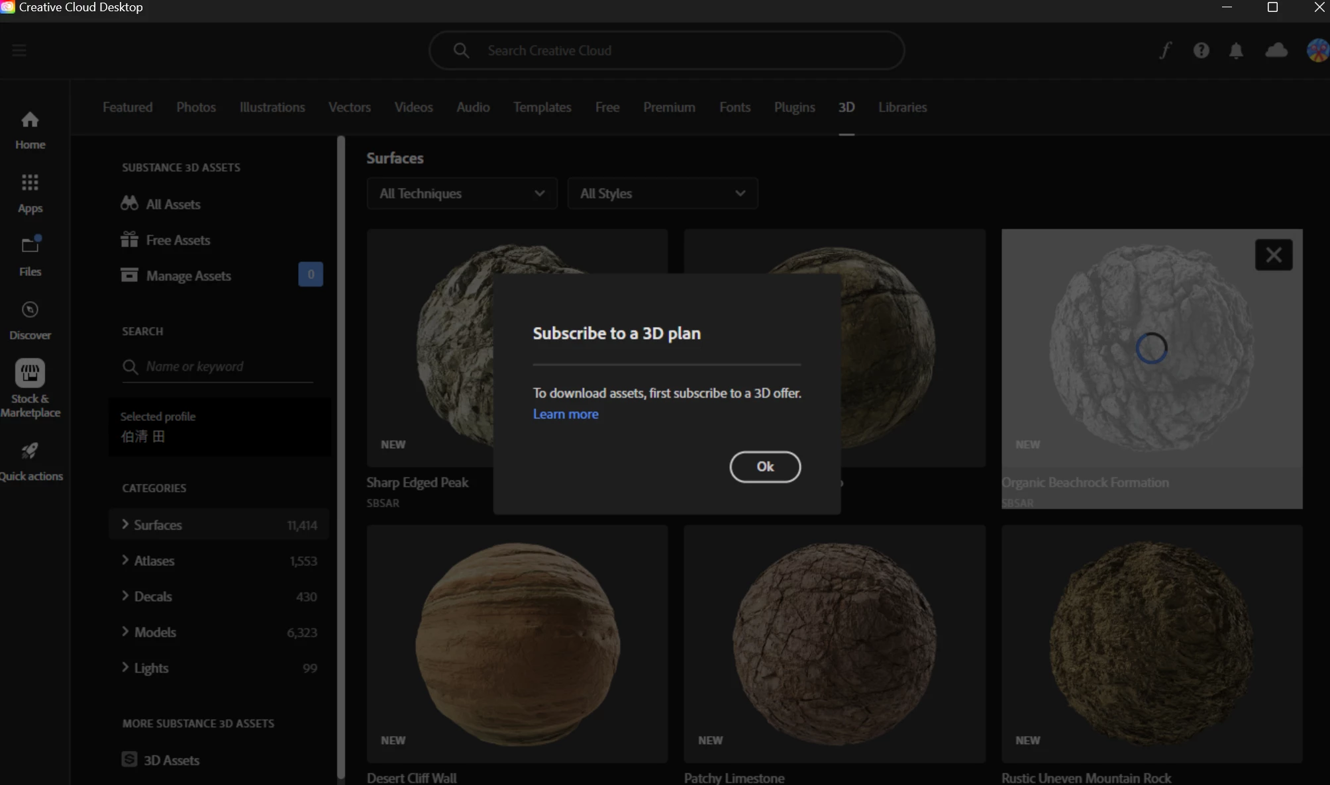This screenshot has height=785, width=1330.
Task: Open the All Styles dropdown
Action: point(662,193)
